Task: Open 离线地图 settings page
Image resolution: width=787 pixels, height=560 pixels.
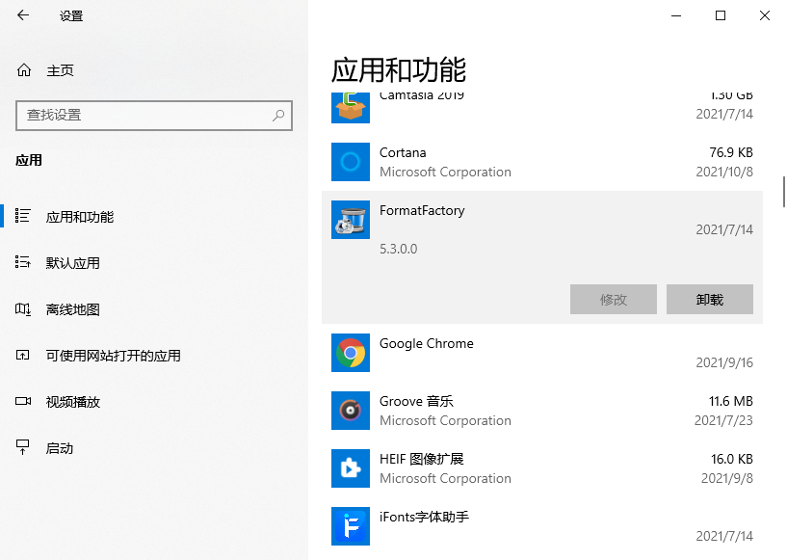Action: point(73,309)
